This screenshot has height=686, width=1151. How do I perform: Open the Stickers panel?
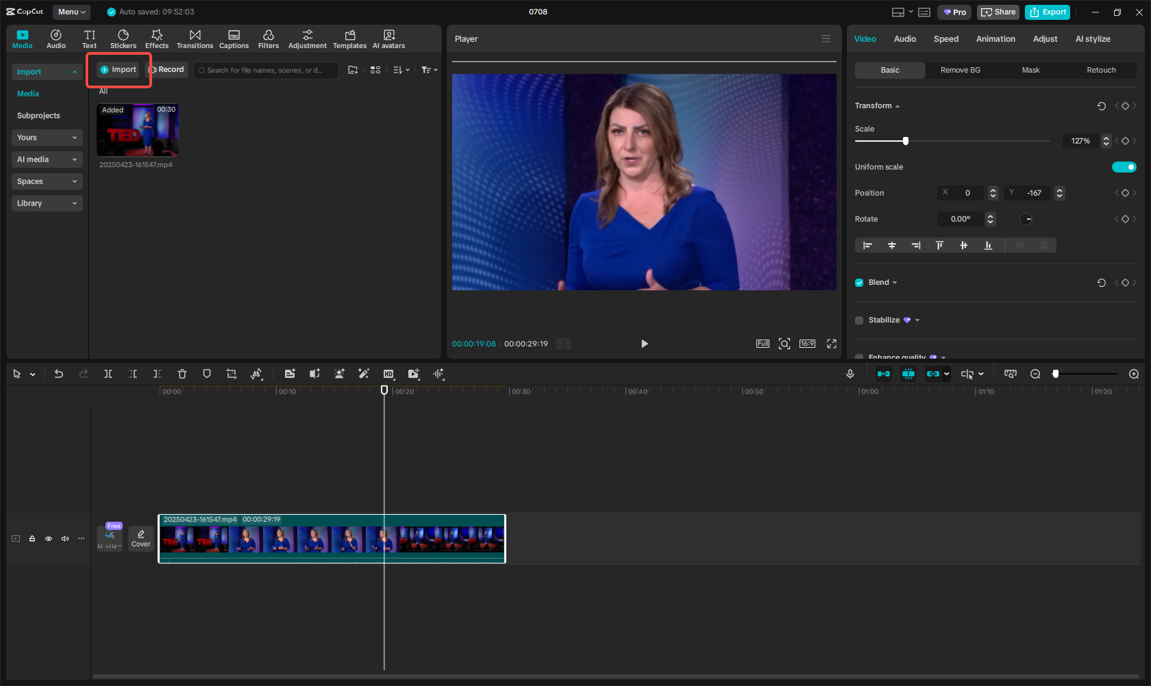123,39
